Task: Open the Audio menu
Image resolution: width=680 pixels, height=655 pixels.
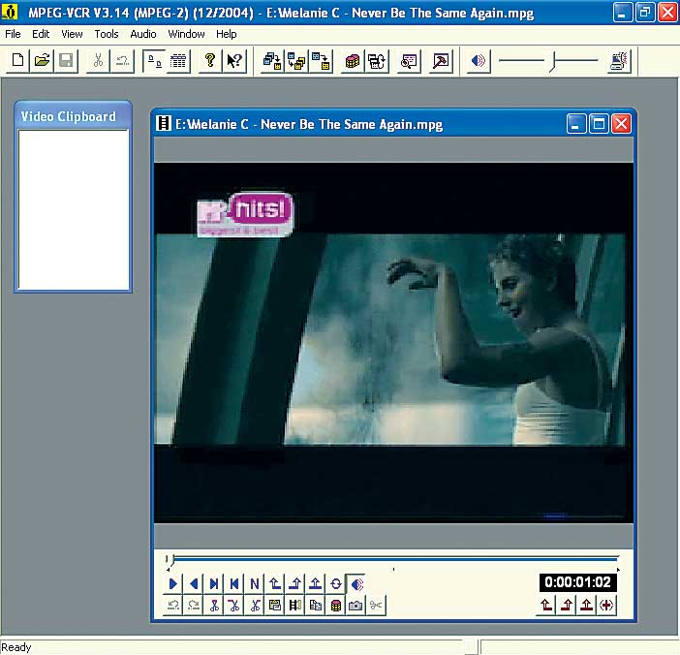Action: click(x=143, y=34)
